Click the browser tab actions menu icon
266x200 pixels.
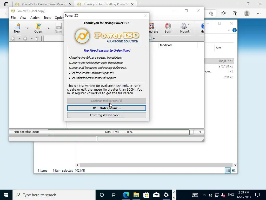(x=6, y=4)
